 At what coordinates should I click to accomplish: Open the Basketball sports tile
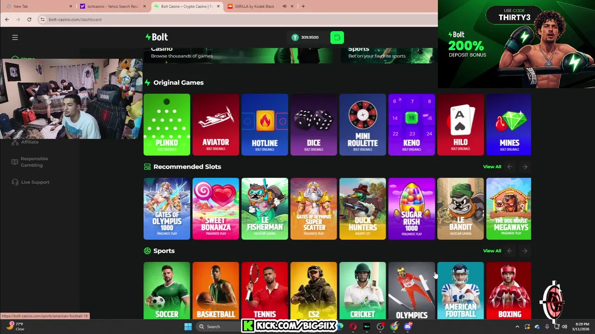(x=216, y=291)
